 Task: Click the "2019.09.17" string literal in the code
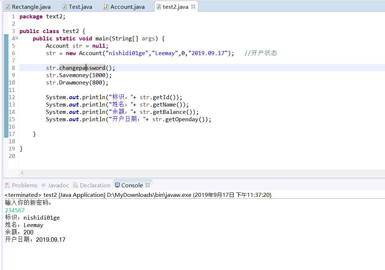tap(208, 53)
